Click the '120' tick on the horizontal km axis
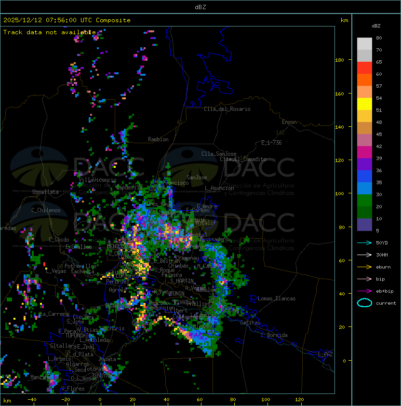Screen dimensions: 401x406 tap(299, 400)
